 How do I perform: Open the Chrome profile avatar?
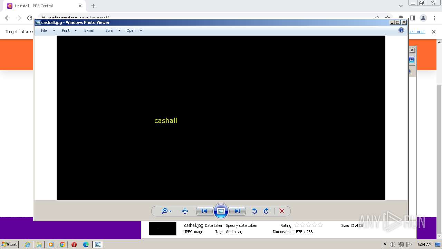pyautogui.click(x=423, y=18)
